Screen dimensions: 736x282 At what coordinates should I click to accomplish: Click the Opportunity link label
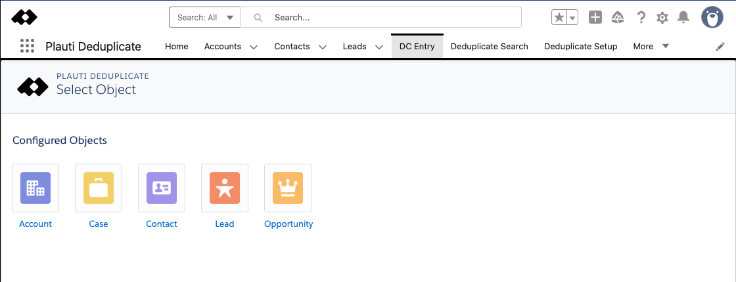(x=288, y=223)
